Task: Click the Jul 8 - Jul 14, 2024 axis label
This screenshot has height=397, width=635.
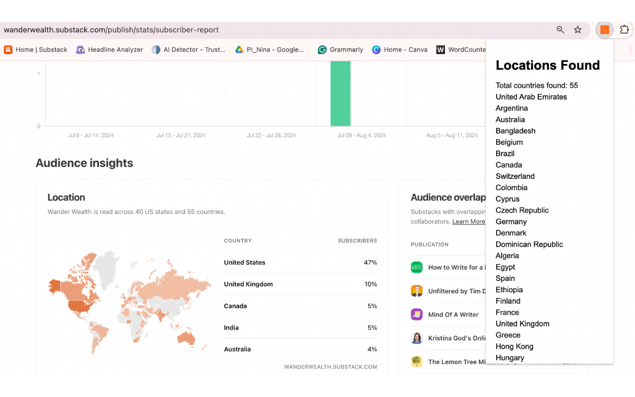Action: click(91, 135)
